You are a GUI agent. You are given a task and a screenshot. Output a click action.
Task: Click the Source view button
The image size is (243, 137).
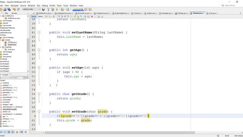(x=34, y=16)
